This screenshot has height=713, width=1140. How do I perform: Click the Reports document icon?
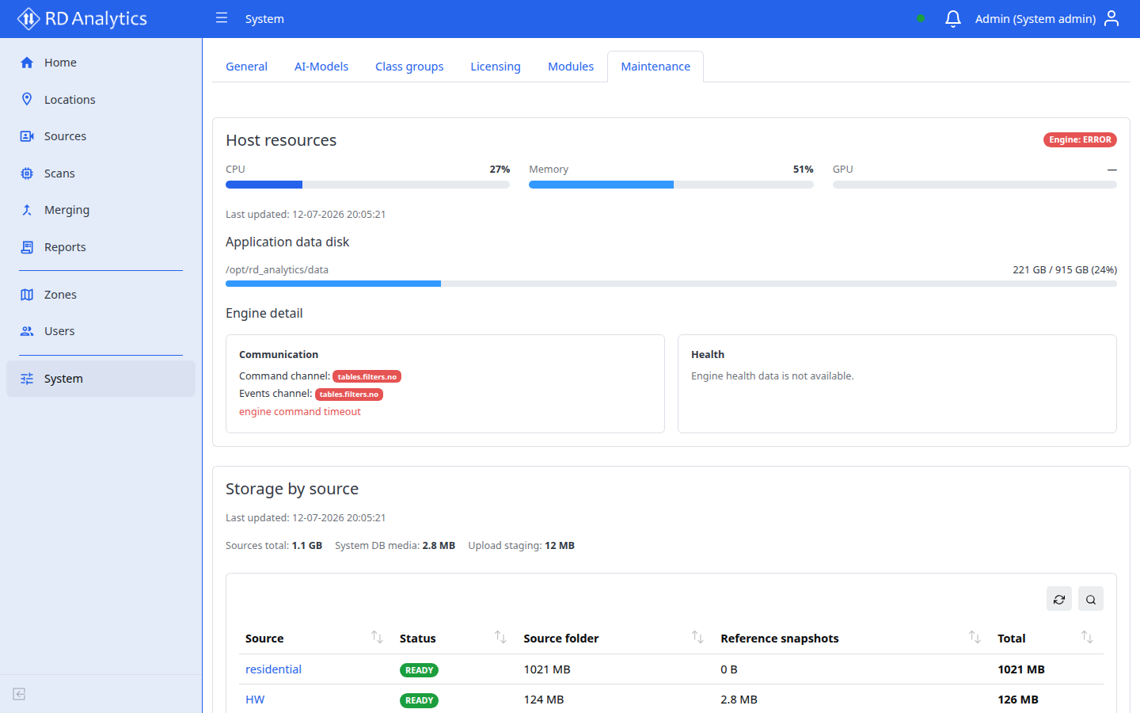click(x=27, y=247)
